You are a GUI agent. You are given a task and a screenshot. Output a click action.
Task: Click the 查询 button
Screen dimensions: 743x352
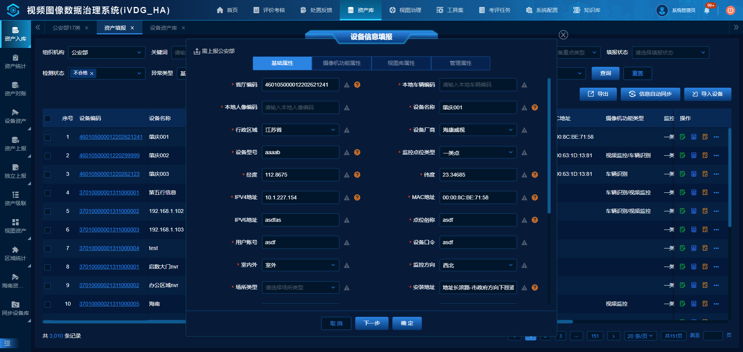click(606, 73)
